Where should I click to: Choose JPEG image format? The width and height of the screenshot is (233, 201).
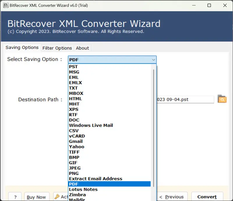110,168
